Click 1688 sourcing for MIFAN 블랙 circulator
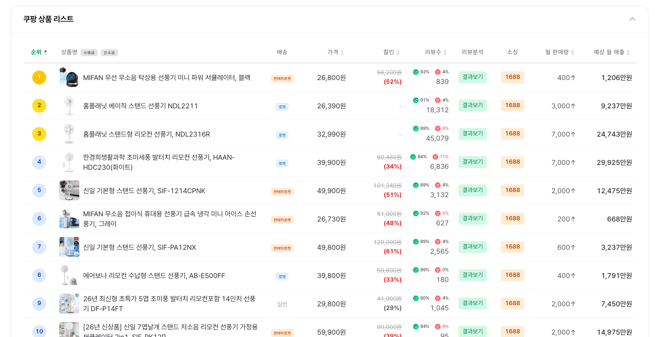Screen dimensions: 657x337 click(512, 77)
